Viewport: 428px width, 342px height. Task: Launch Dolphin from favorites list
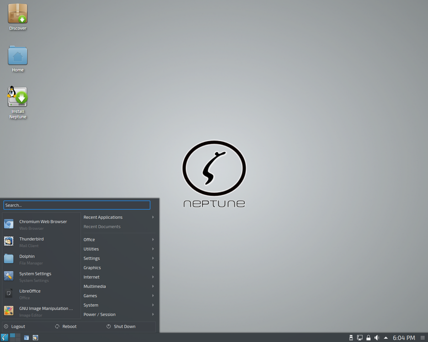click(41, 259)
